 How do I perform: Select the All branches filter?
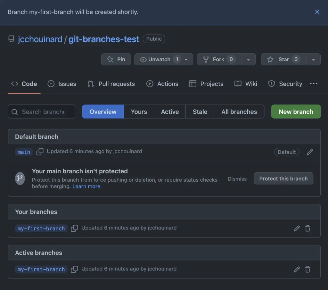239,112
